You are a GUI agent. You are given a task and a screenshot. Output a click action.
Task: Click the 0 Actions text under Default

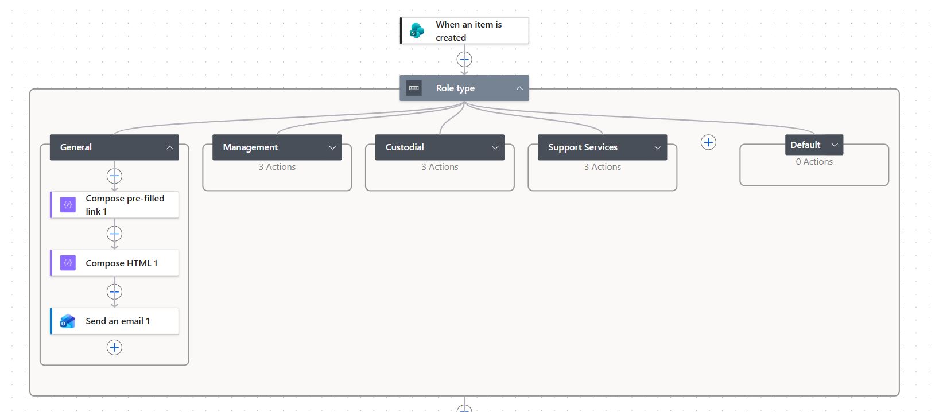click(814, 162)
